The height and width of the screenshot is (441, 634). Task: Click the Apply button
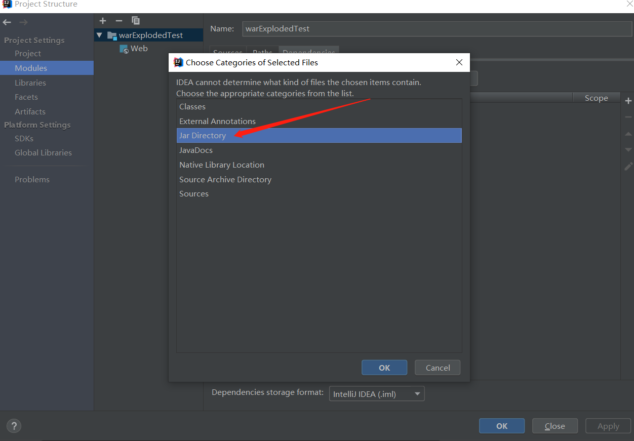pos(608,426)
